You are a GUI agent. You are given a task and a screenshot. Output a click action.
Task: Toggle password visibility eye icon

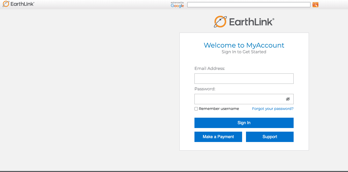288,99
